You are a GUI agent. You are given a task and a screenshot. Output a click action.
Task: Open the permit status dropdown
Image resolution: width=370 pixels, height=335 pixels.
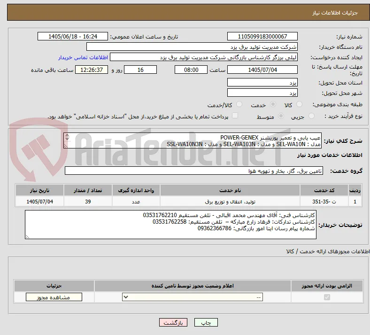(193, 297)
